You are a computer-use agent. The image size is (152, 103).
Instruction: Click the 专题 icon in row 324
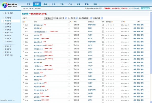[x=103, y=52]
